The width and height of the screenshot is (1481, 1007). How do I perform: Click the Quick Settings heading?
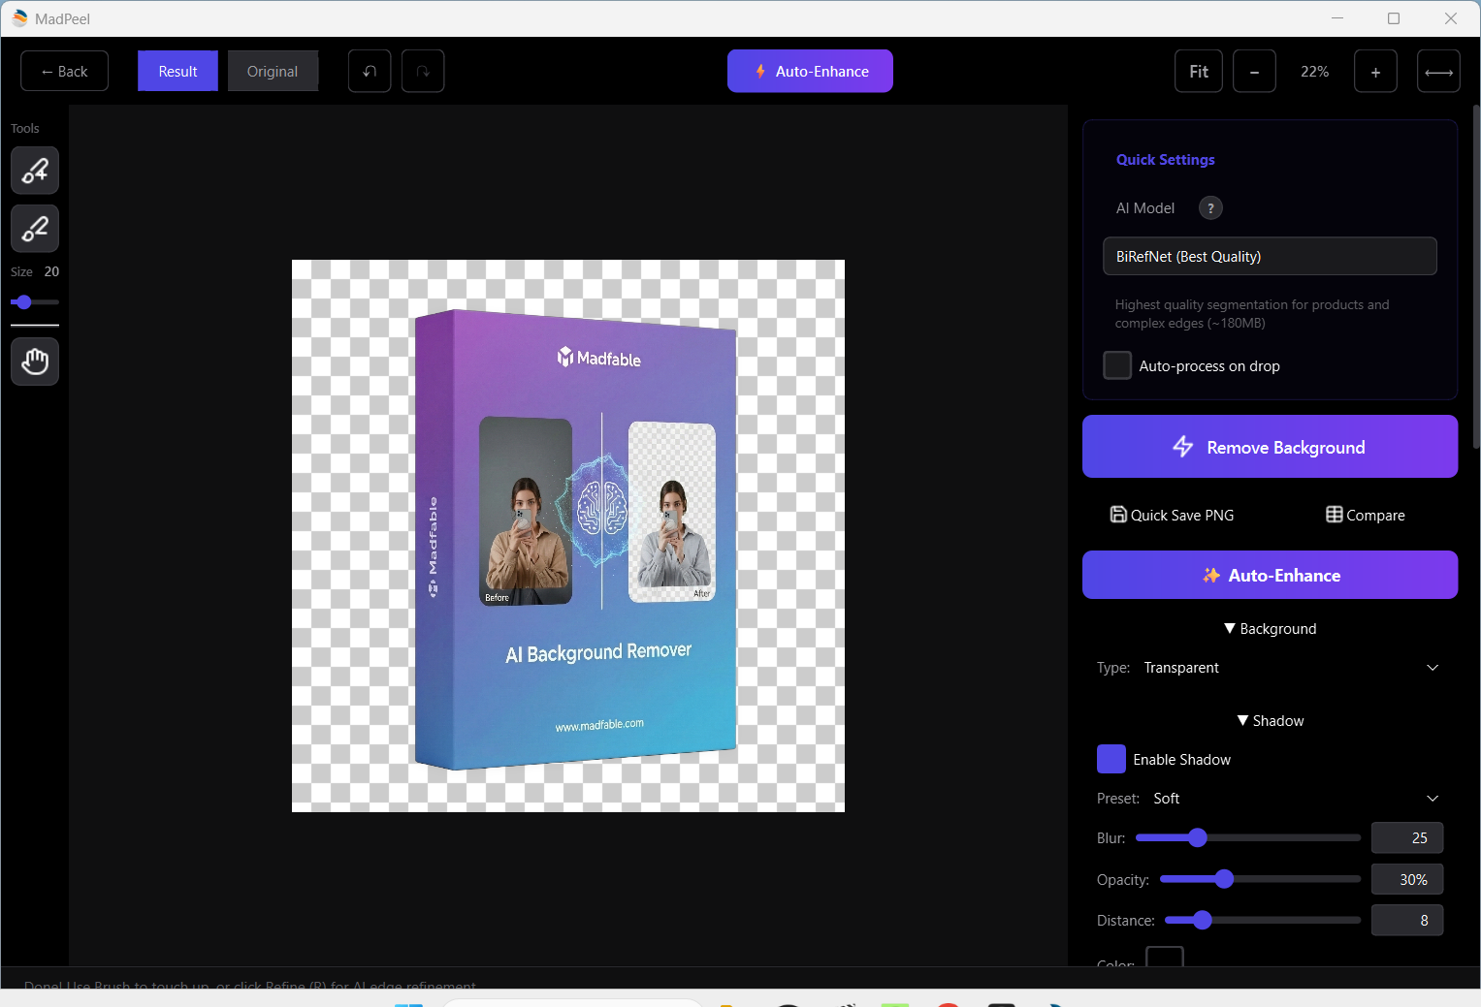click(x=1166, y=160)
